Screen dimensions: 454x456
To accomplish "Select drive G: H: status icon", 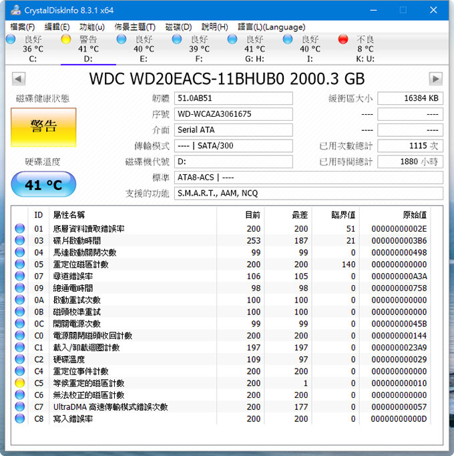I will click(232, 39).
